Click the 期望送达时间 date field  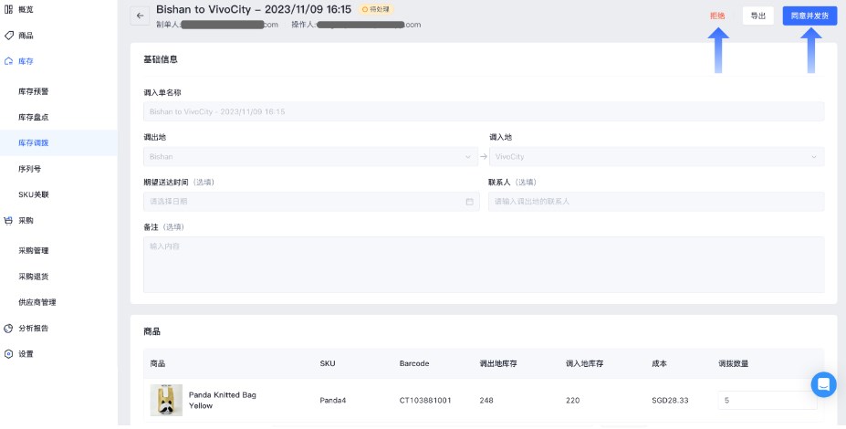pos(311,202)
